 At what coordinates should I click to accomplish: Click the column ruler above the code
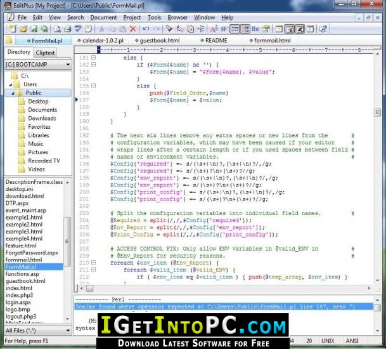point(236,50)
